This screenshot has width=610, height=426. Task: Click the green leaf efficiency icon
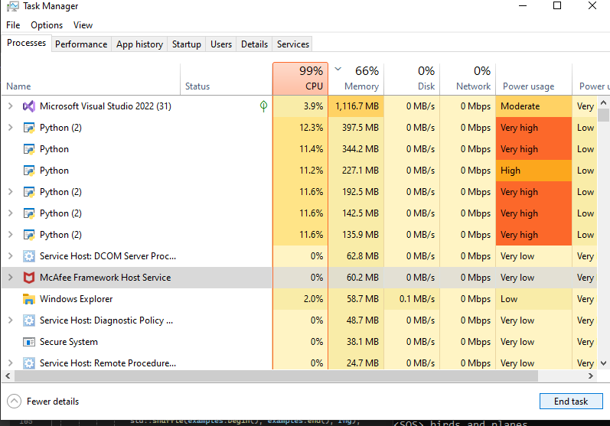pos(263,106)
